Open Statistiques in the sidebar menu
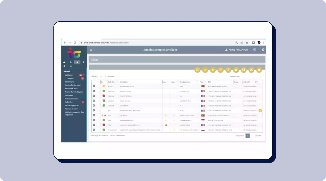Image resolution: width=326 pixels, height=181 pixels. (70, 82)
